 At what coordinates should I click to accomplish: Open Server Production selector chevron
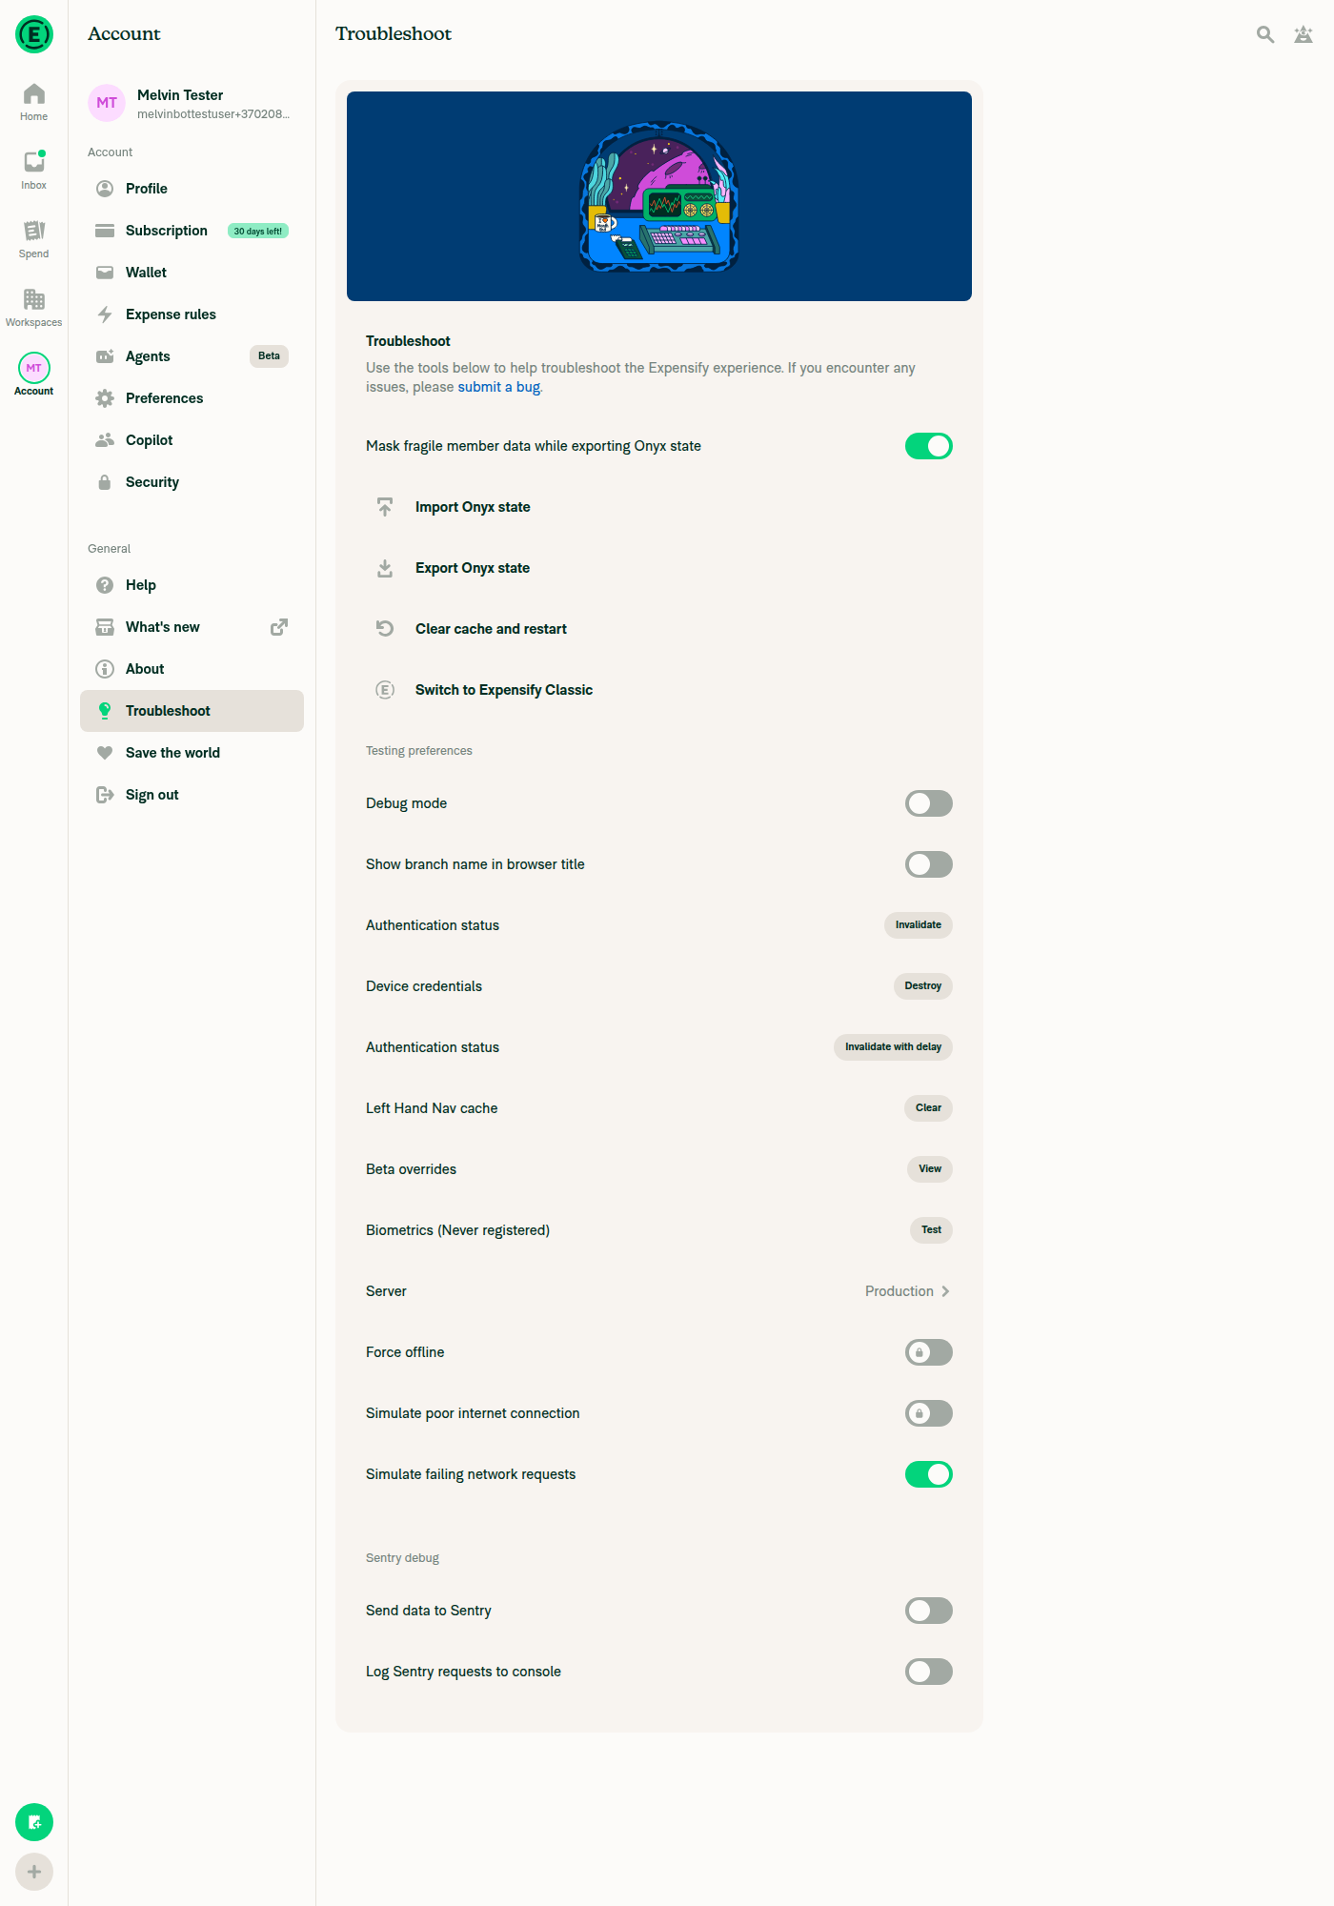click(945, 1291)
